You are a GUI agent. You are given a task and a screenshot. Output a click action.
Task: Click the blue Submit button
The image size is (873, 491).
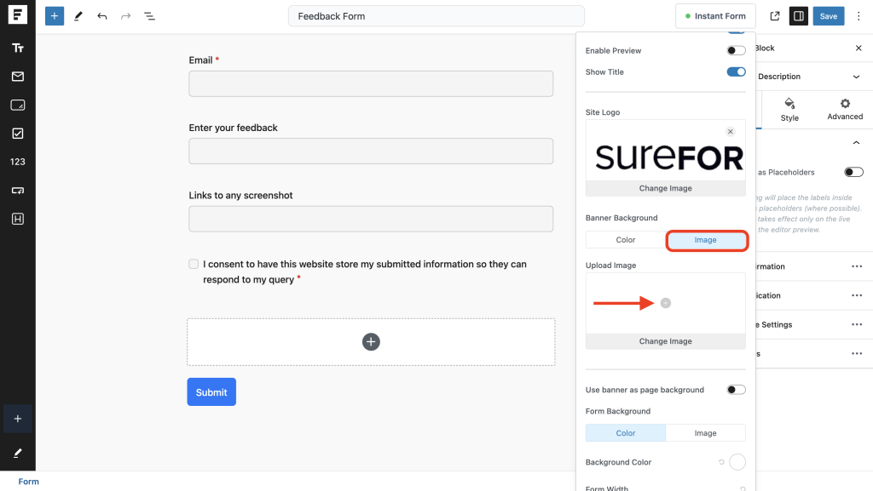coord(211,392)
